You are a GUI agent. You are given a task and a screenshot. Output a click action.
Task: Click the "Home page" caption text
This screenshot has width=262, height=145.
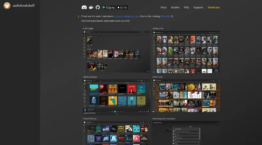[88, 28]
